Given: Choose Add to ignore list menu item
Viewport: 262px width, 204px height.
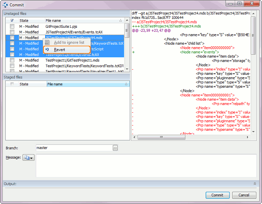Looking at the screenshot, I should (67, 42).
